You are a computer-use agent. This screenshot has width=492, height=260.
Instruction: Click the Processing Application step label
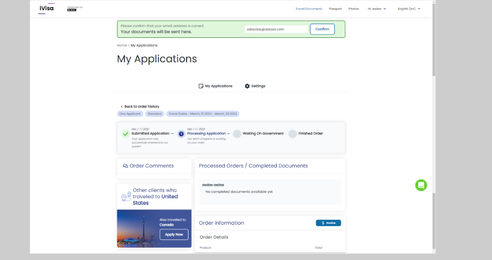tap(206, 134)
